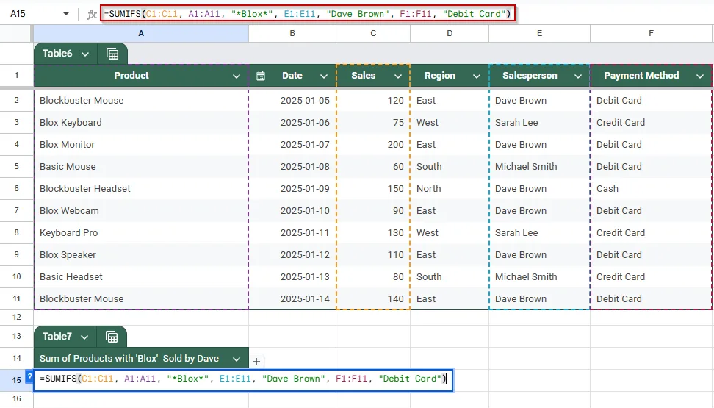Add a column with the plus button
714x408 pixels.
point(256,362)
